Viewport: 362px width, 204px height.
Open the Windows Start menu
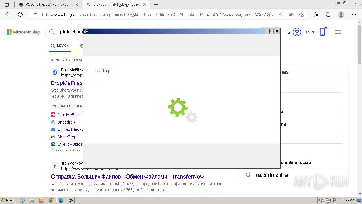pyautogui.click(x=8, y=200)
